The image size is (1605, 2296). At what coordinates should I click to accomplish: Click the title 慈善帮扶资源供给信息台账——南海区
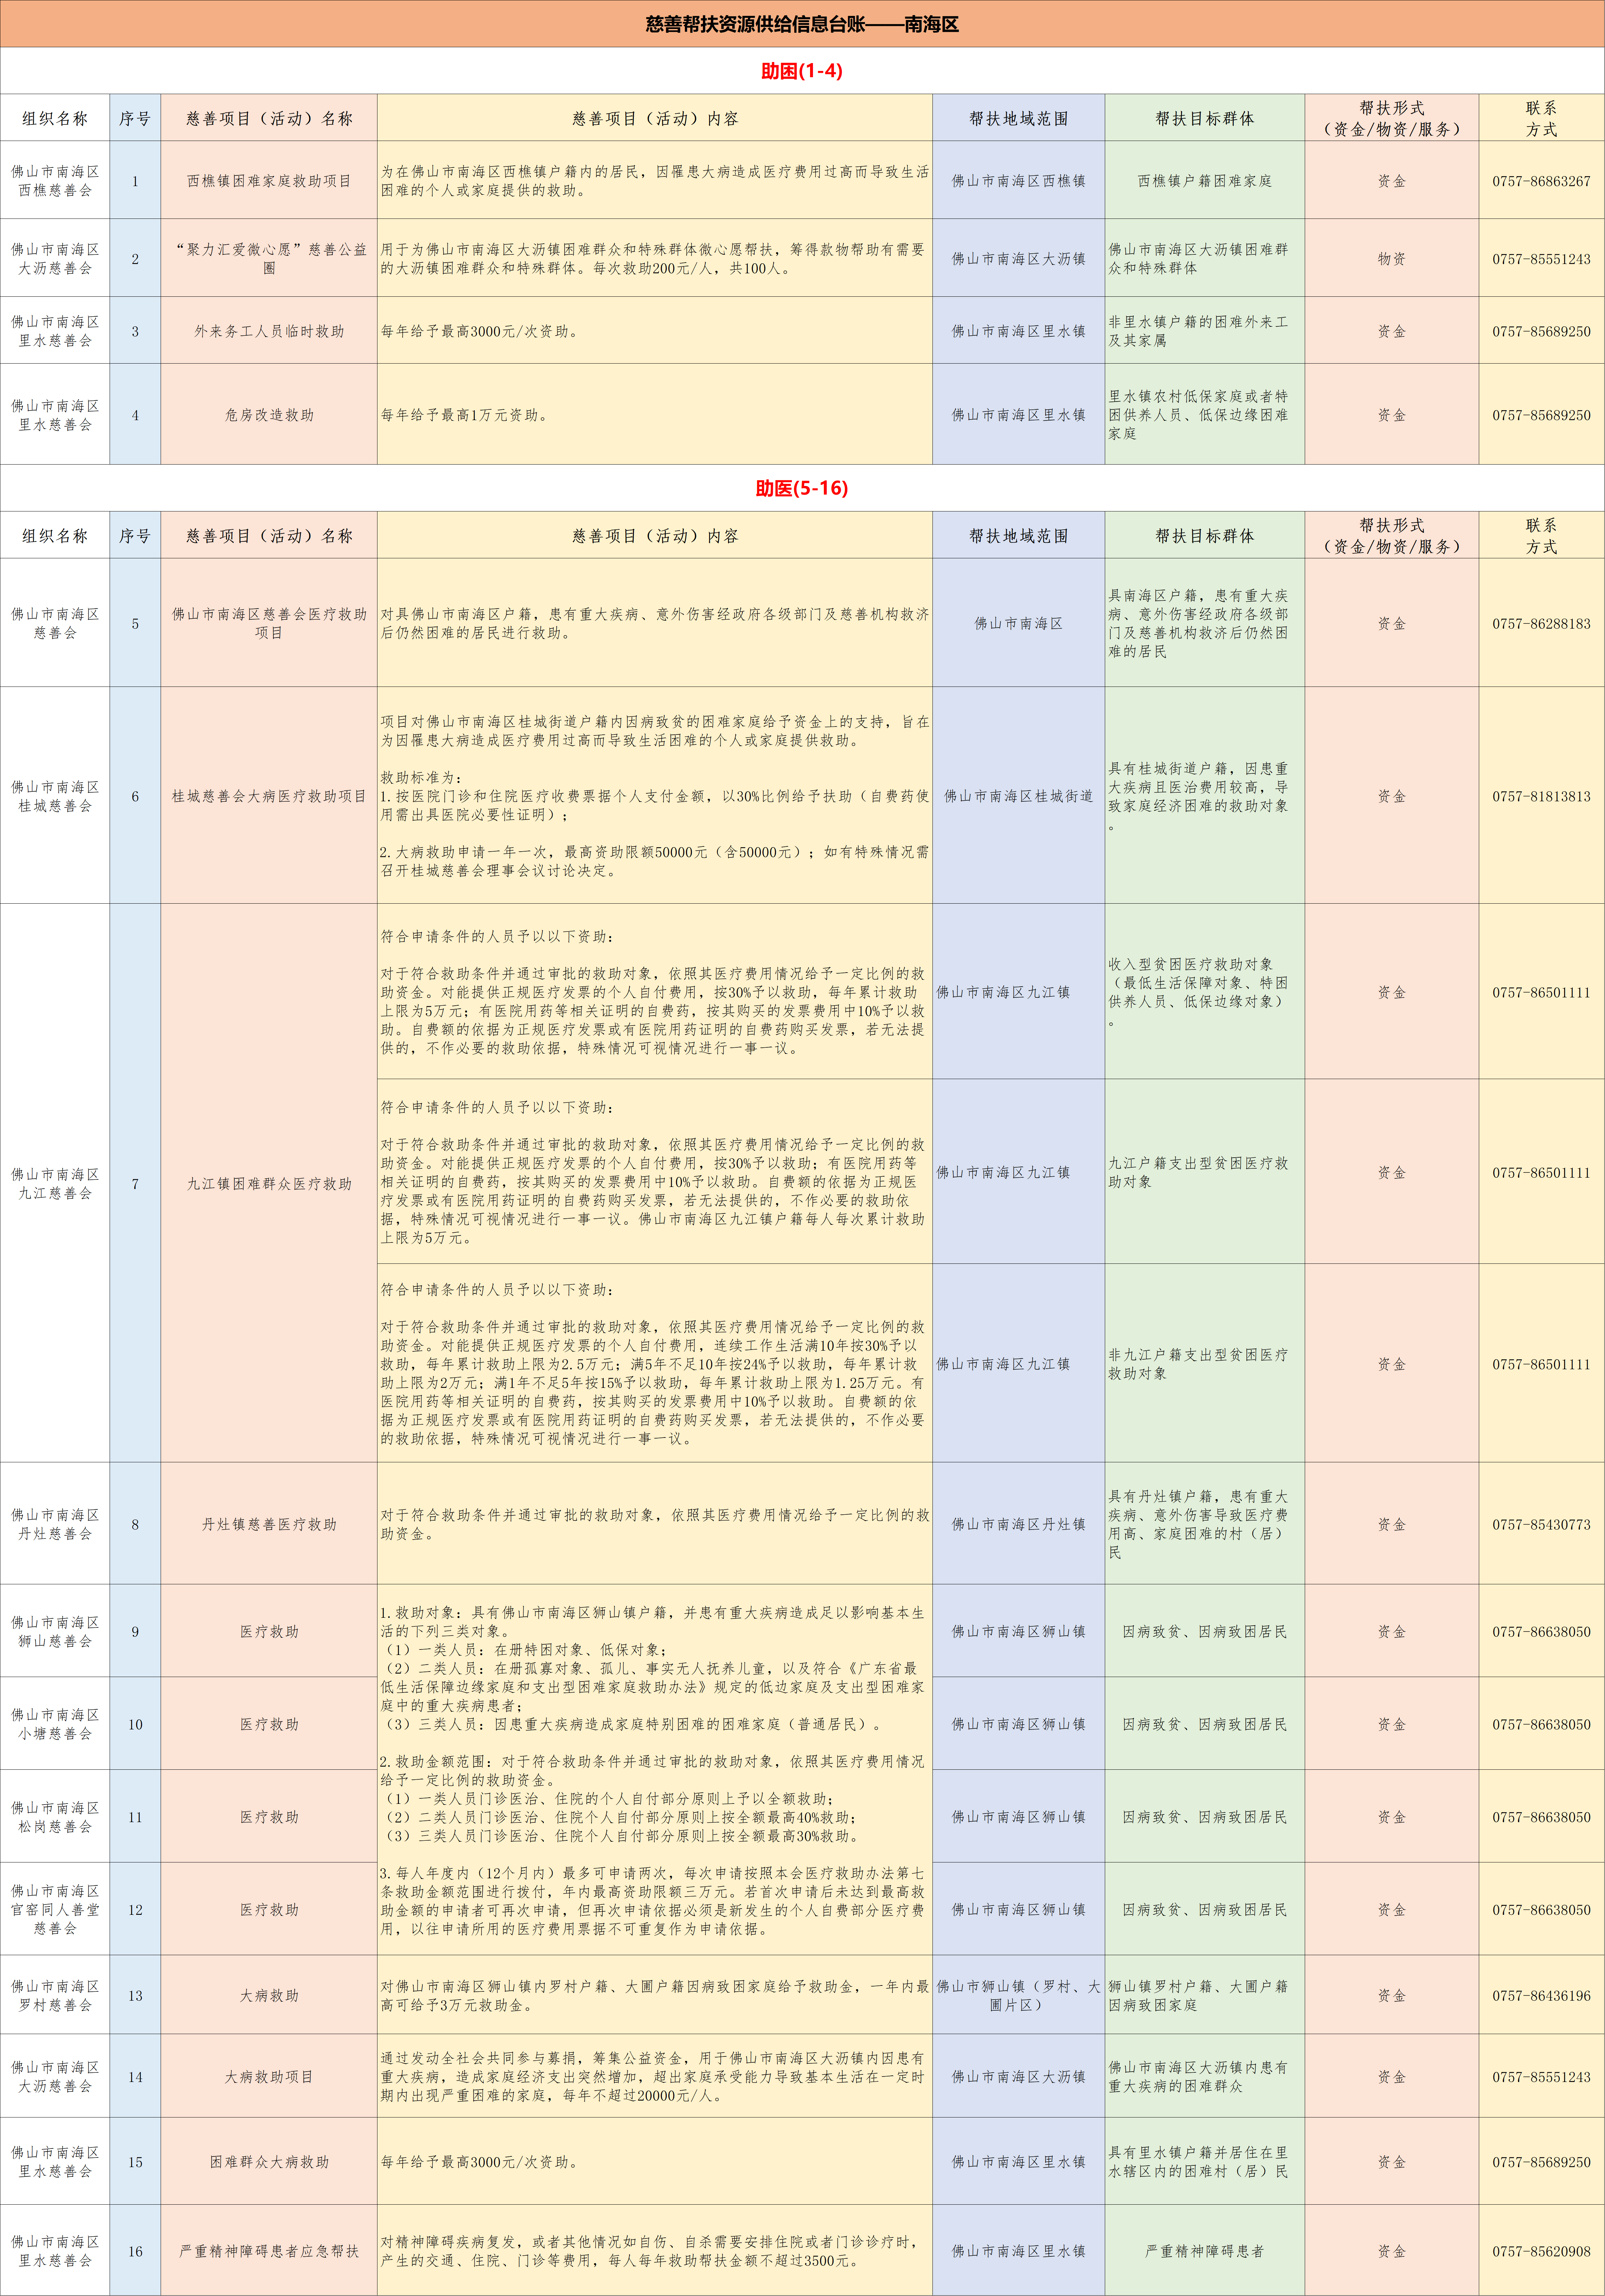pos(802,24)
